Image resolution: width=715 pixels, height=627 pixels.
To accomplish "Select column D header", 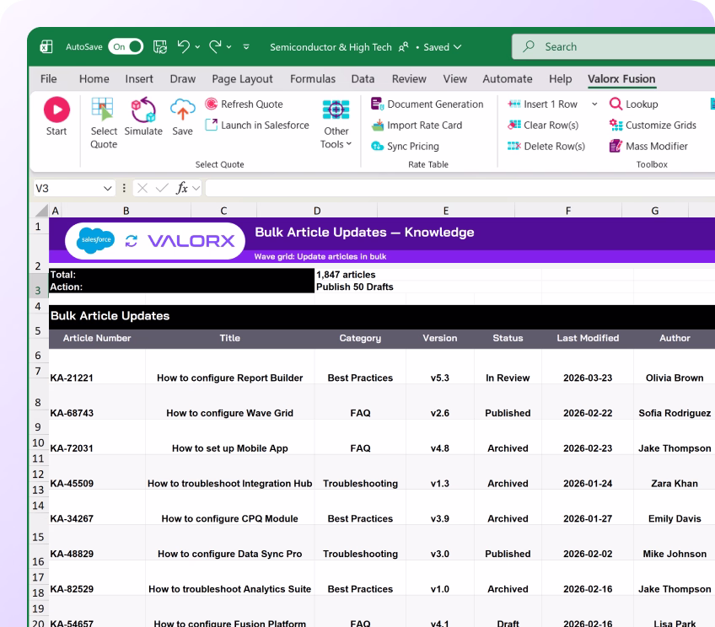I will pos(317,211).
